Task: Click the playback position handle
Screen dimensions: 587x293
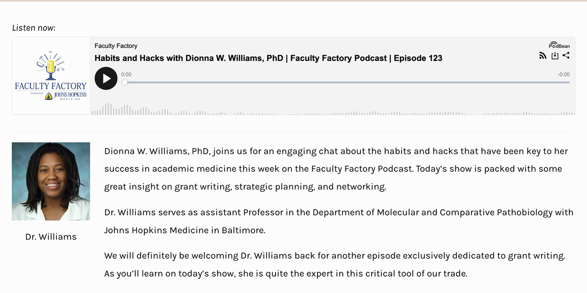Action: point(125,83)
